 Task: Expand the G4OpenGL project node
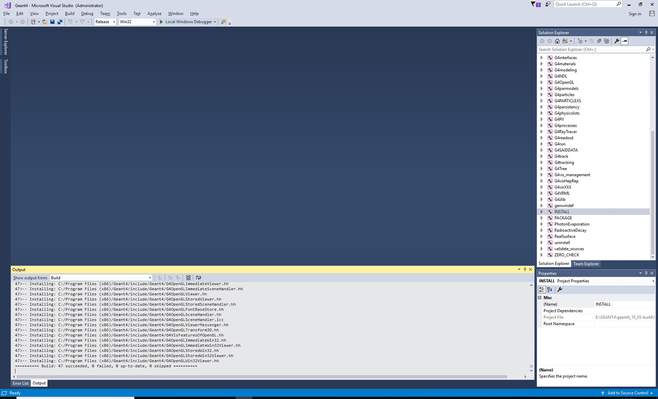[x=541, y=82]
